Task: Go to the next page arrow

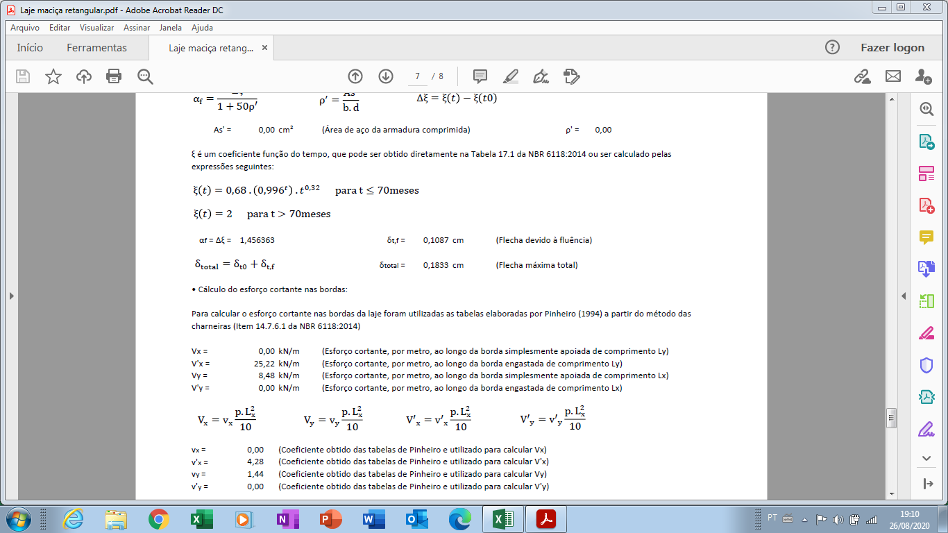Action: click(x=386, y=76)
